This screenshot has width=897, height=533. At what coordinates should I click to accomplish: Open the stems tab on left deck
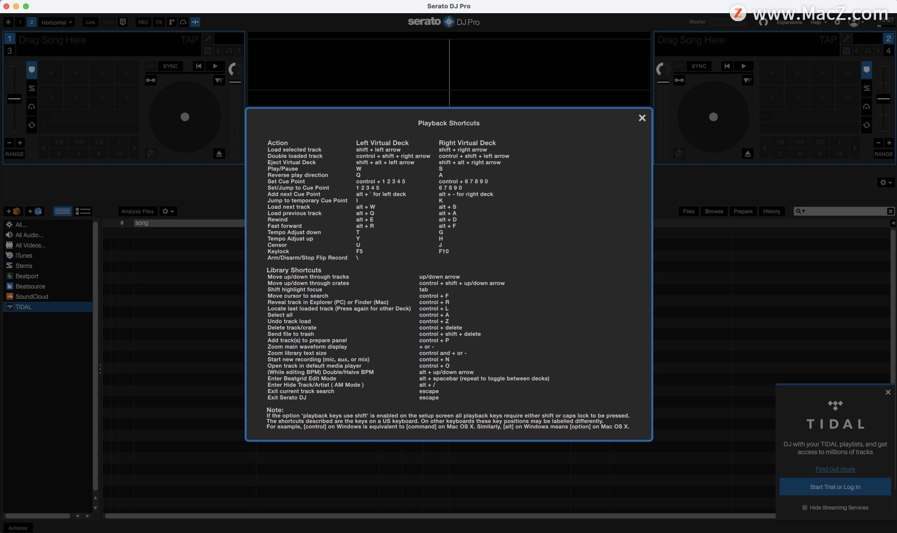31,88
